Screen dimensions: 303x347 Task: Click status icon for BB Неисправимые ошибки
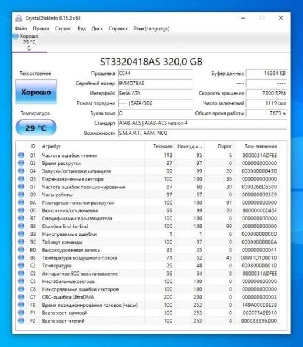click(21, 234)
